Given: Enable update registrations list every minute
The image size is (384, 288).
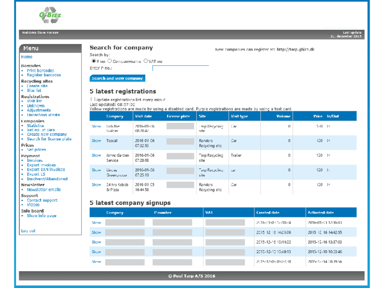Looking at the screenshot, I should (x=92, y=99).
